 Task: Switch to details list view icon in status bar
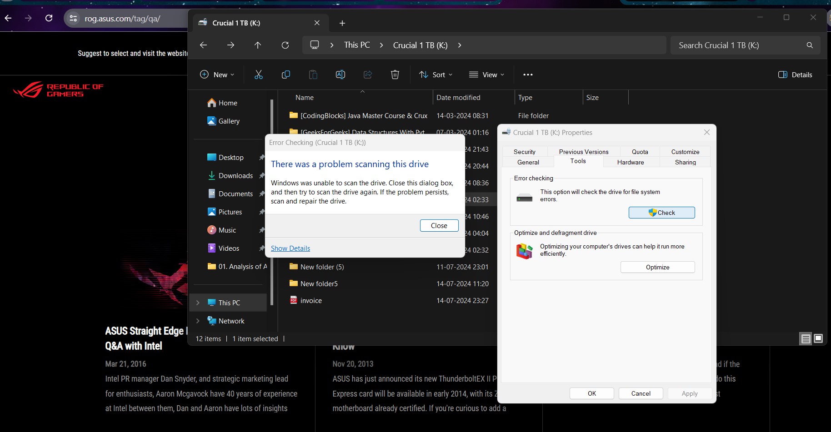(806, 338)
